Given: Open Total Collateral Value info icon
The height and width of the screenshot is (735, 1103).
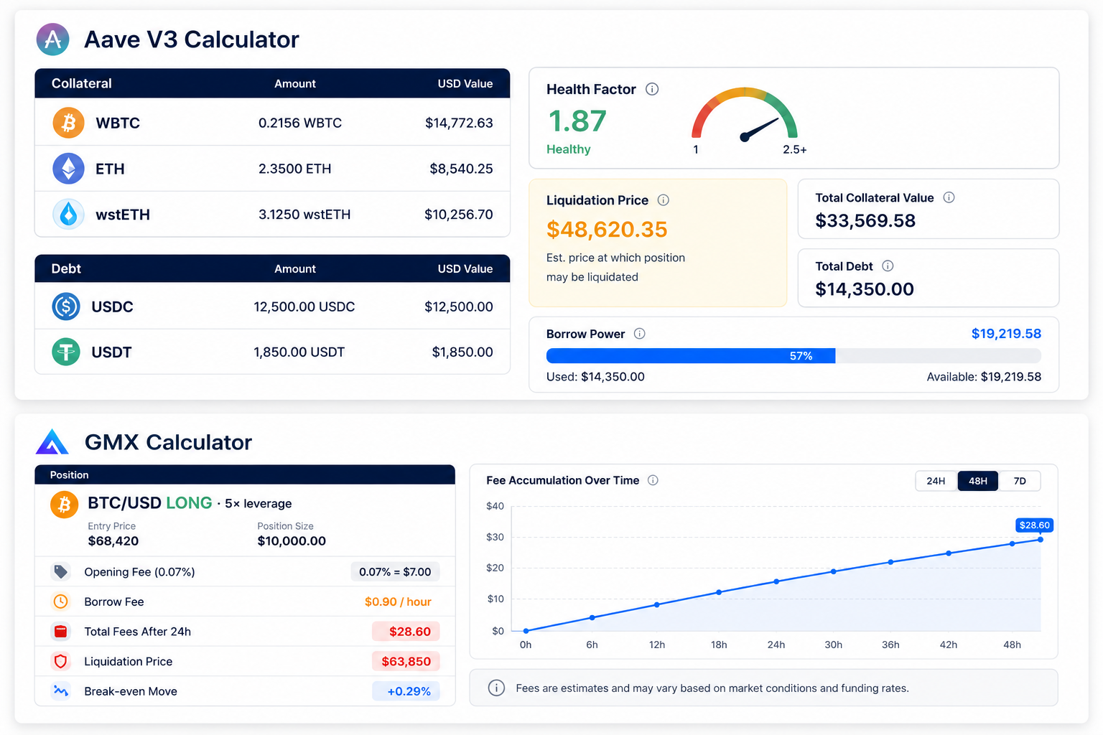Looking at the screenshot, I should coord(949,197).
